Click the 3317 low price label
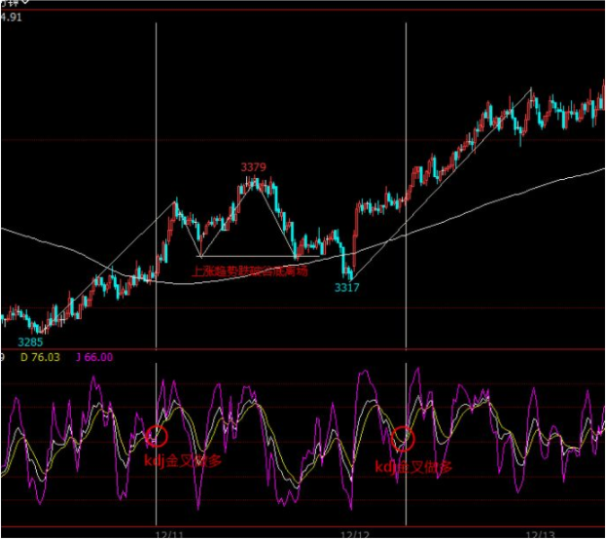 (x=346, y=288)
